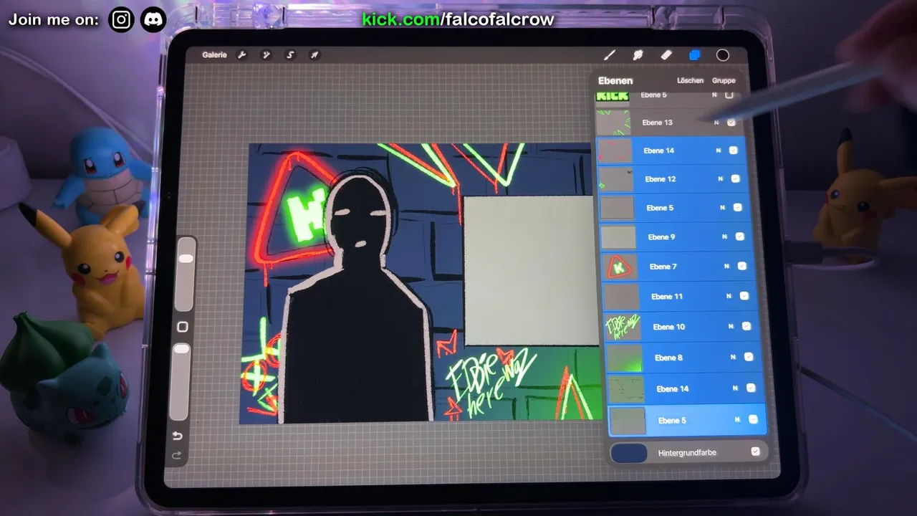Activate the Selection S-shaped tool
The height and width of the screenshot is (516, 917).
[x=290, y=55]
